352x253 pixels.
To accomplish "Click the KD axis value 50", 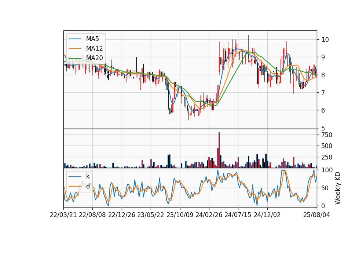I will click(x=325, y=188).
